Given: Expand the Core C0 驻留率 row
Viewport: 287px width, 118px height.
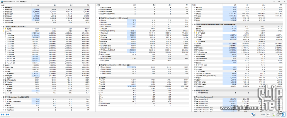Looking at the screenshot, I should (99, 67).
